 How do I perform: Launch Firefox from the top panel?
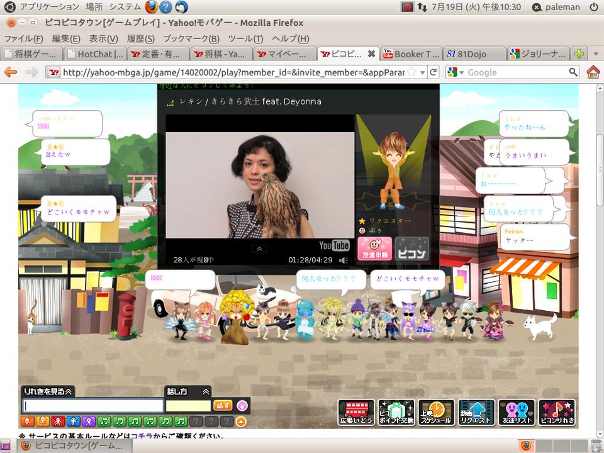tap(152, 6)
